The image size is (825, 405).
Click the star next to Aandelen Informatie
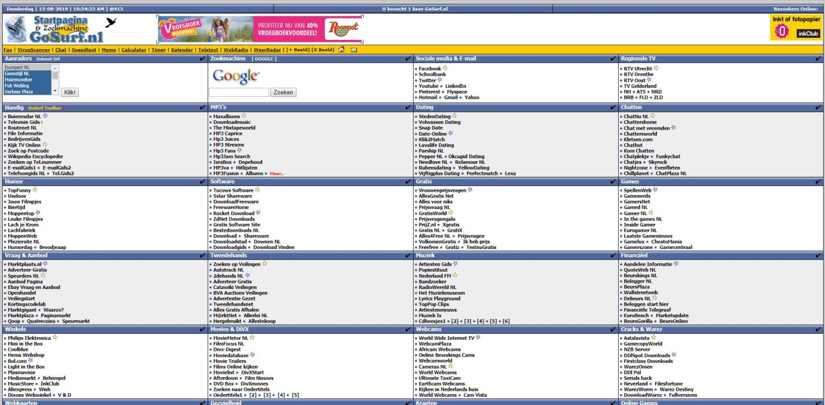(676, 264)
